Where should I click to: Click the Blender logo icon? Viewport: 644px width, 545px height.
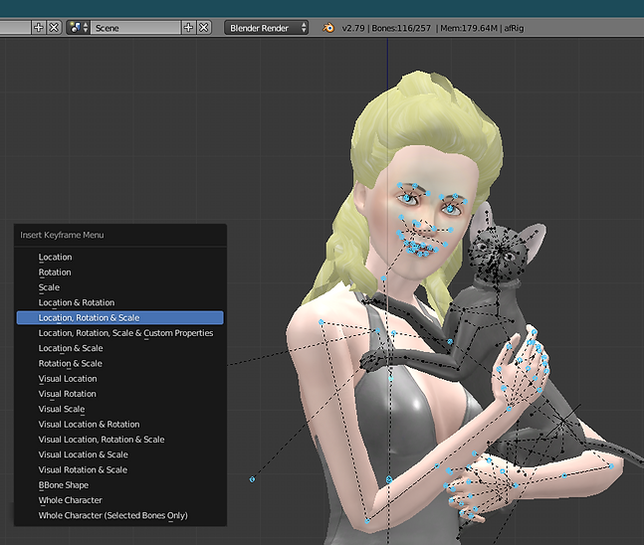pos(328,28)
